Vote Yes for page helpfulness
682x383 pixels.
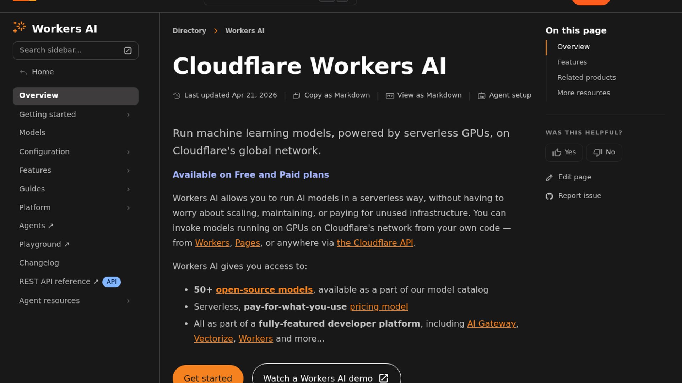tap(564, 152)
